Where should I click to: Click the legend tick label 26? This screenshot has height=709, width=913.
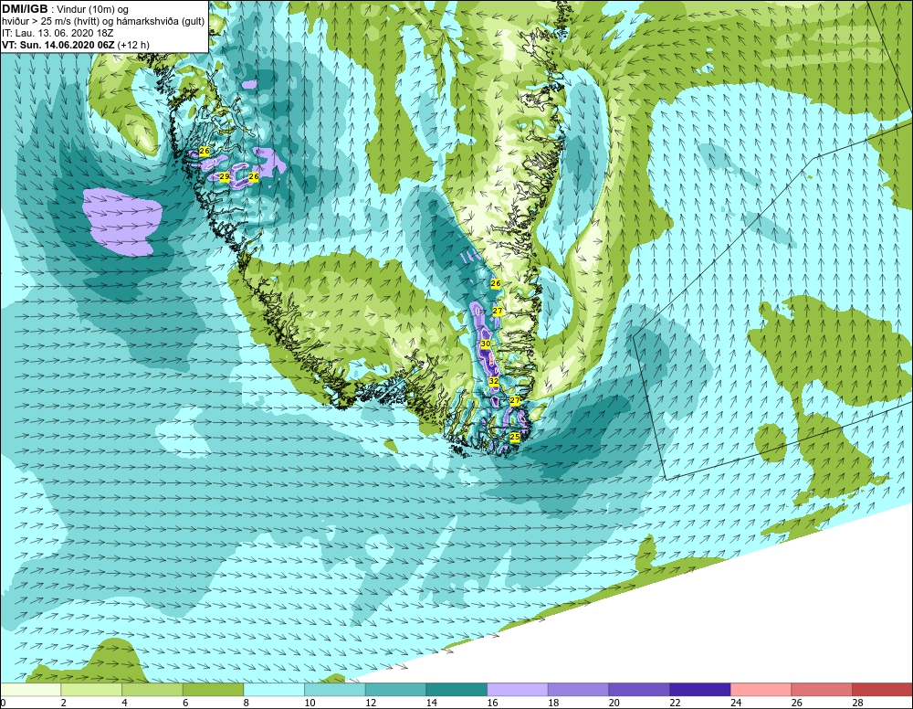(796, 704)
